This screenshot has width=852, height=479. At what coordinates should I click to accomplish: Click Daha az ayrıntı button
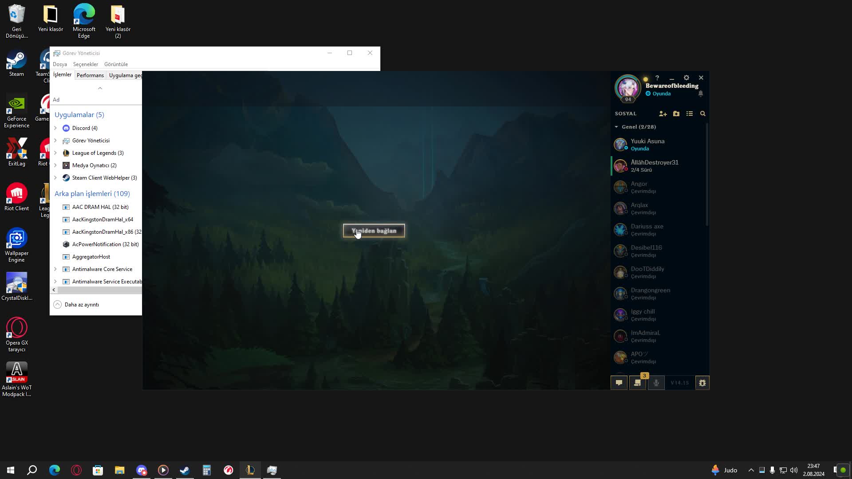76,305
